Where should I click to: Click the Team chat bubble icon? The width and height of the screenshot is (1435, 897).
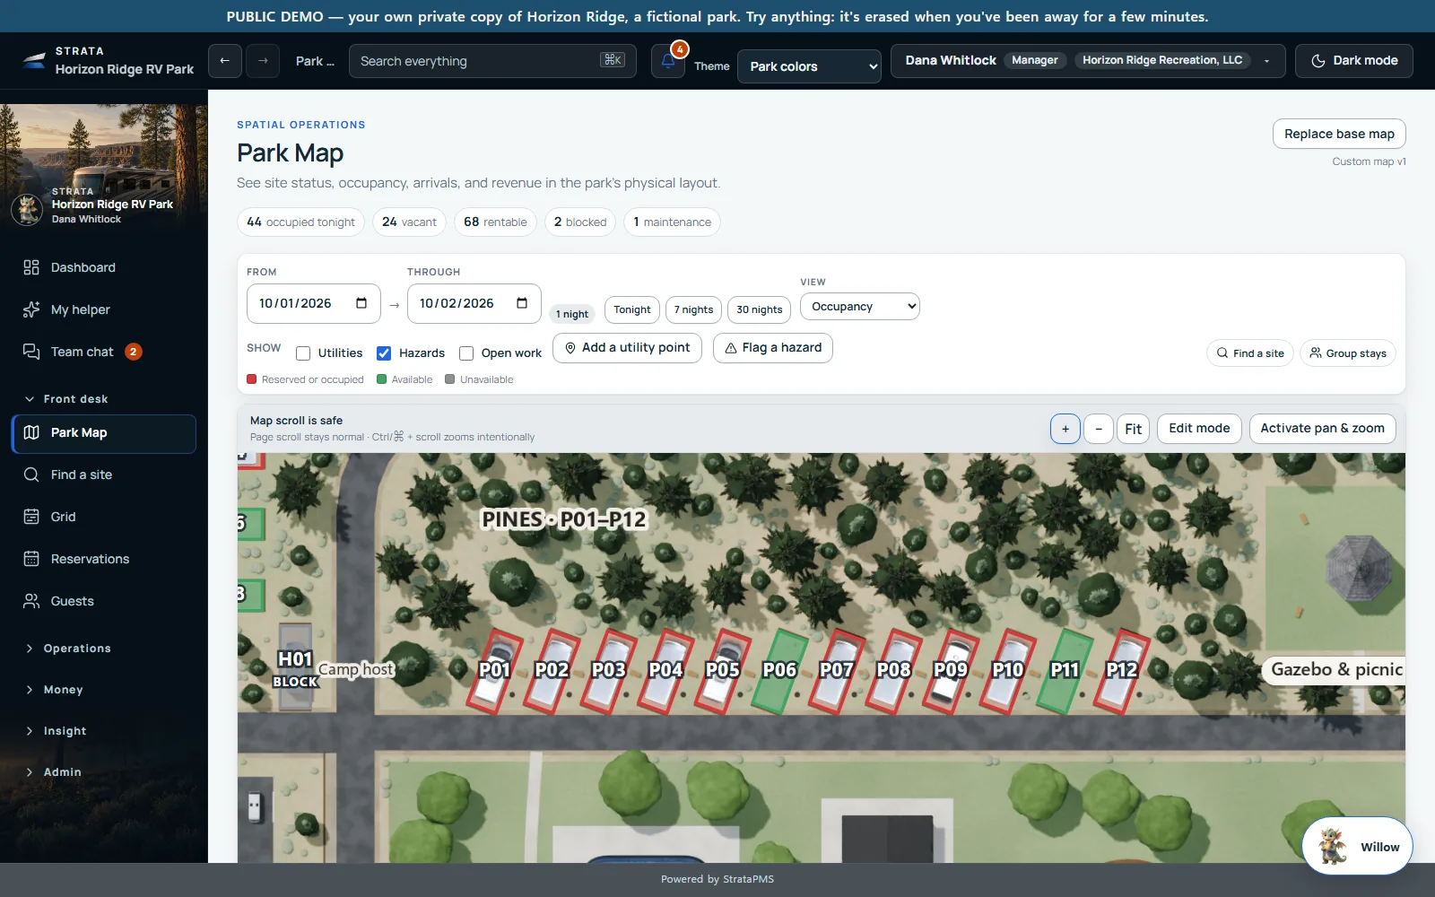31,352
